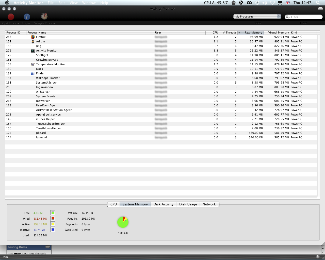The image size is (325, 260).
Task: Open the Help menu
Action: point(104,3)
